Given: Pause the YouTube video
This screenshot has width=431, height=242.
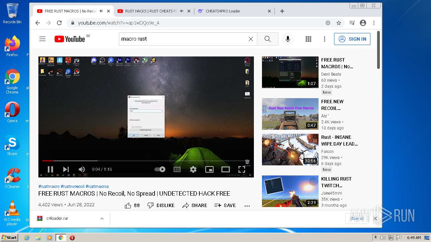Looking at the screenshot, I should pos(50,169).
